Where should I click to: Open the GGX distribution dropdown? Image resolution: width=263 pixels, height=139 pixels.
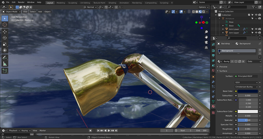[246, 83]
